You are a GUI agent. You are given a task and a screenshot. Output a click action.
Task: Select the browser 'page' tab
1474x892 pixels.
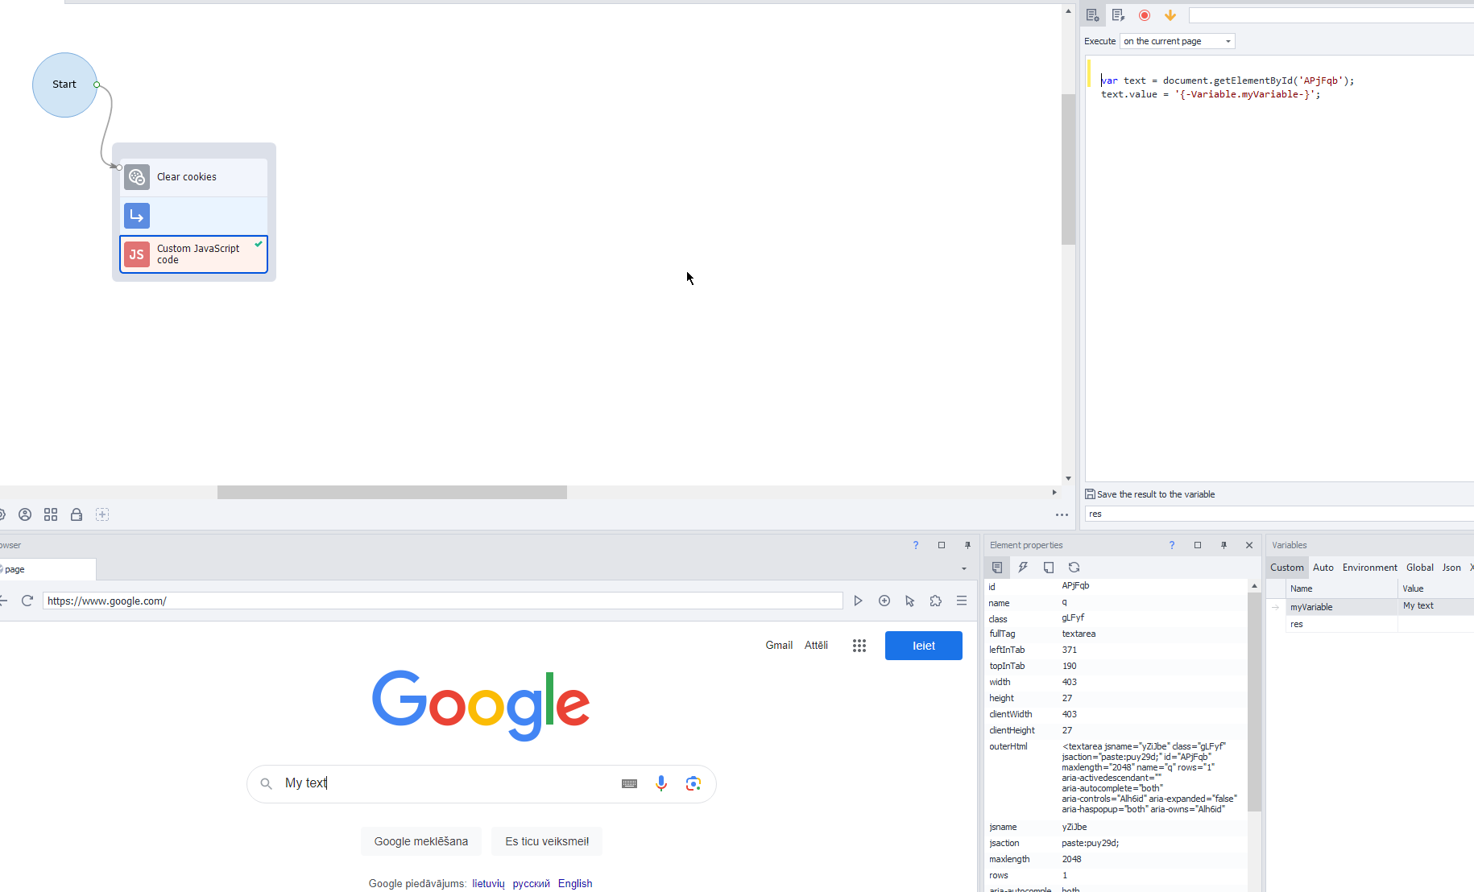[x=47, y=569]
